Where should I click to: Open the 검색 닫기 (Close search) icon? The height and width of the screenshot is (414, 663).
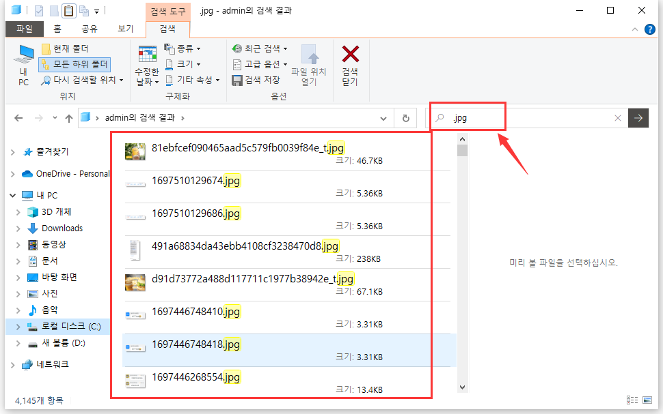click(x=350, y=65)
